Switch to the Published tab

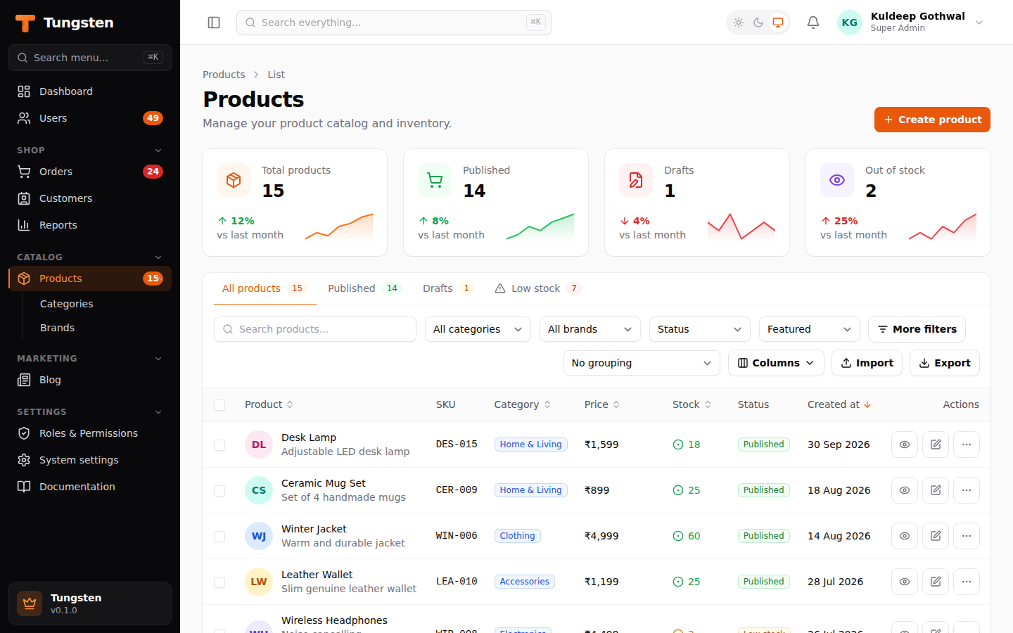click(x=364, y=288)
